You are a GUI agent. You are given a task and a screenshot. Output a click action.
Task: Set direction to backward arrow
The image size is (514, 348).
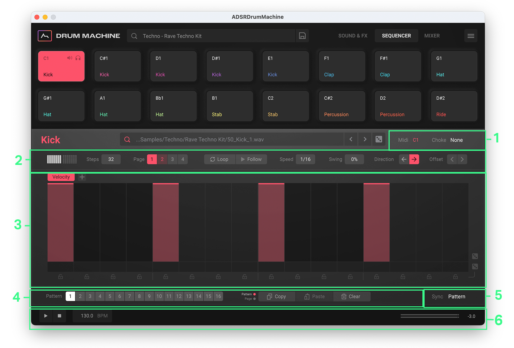(404, 159)
